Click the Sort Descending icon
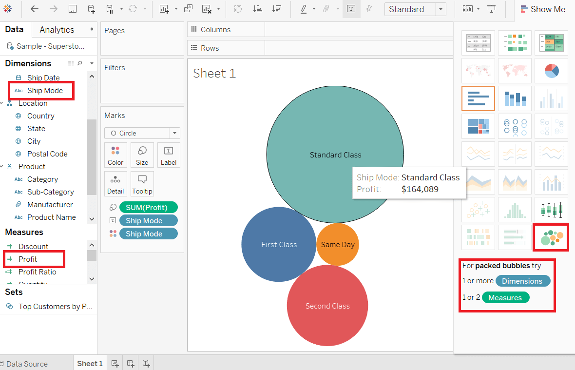Screen dimensions: 575x370 click(276, 9)
